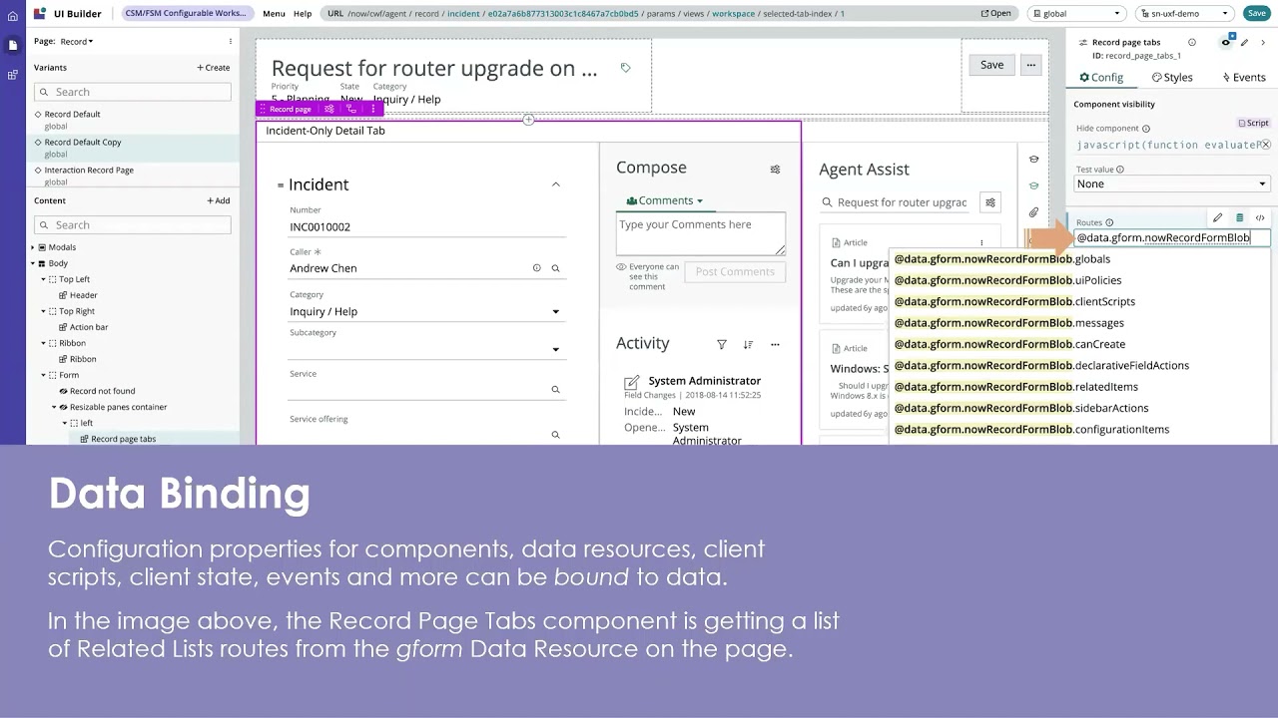Click the pencil icon in component header
The width and height of the screenshot is (1278, 718).
click(x=1244, y=43)
